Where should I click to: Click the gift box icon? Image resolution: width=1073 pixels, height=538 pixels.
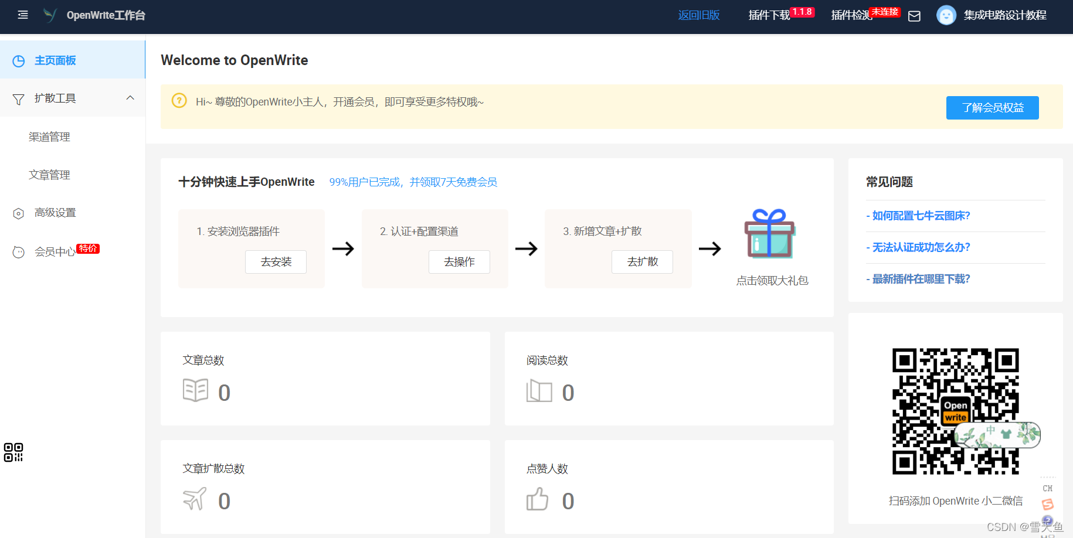click(x=770, y=234)
